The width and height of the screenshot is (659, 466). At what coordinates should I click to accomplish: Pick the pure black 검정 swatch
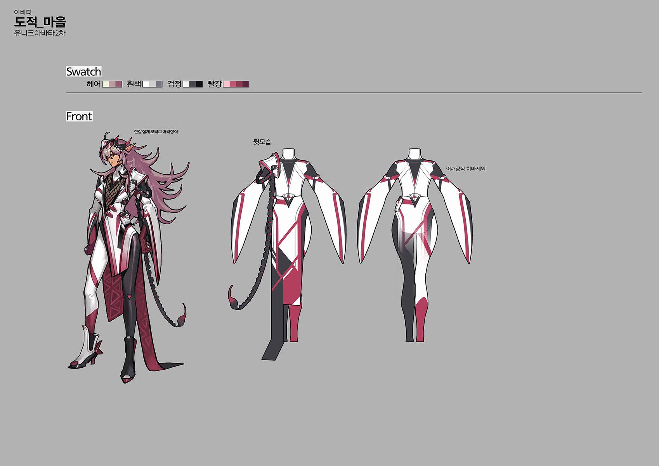tap(199, 84)
